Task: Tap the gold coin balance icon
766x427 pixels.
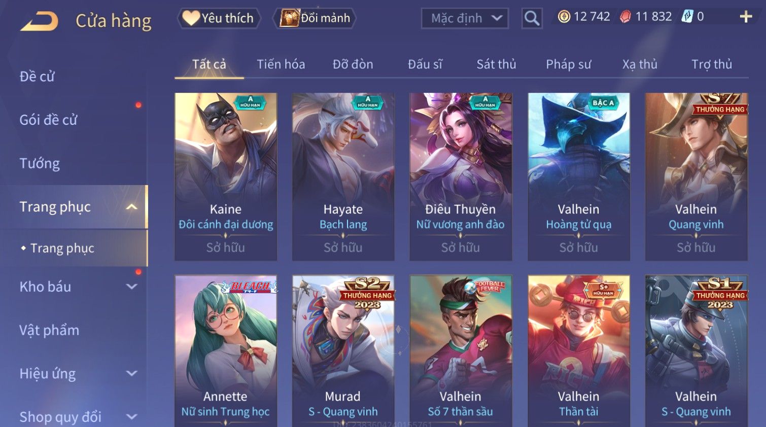Action: click(564, 17)
